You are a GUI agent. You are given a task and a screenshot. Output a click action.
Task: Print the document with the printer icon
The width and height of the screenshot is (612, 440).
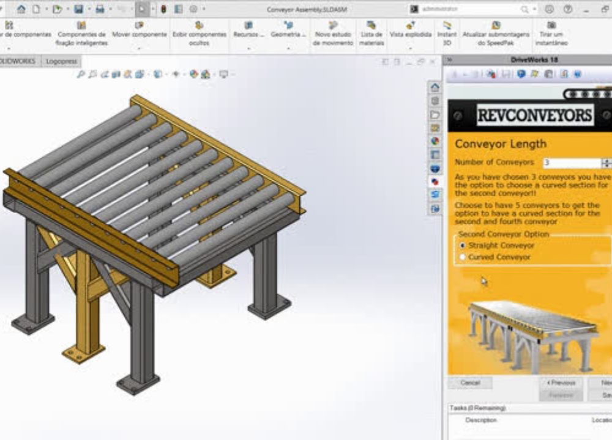(100, 9)
